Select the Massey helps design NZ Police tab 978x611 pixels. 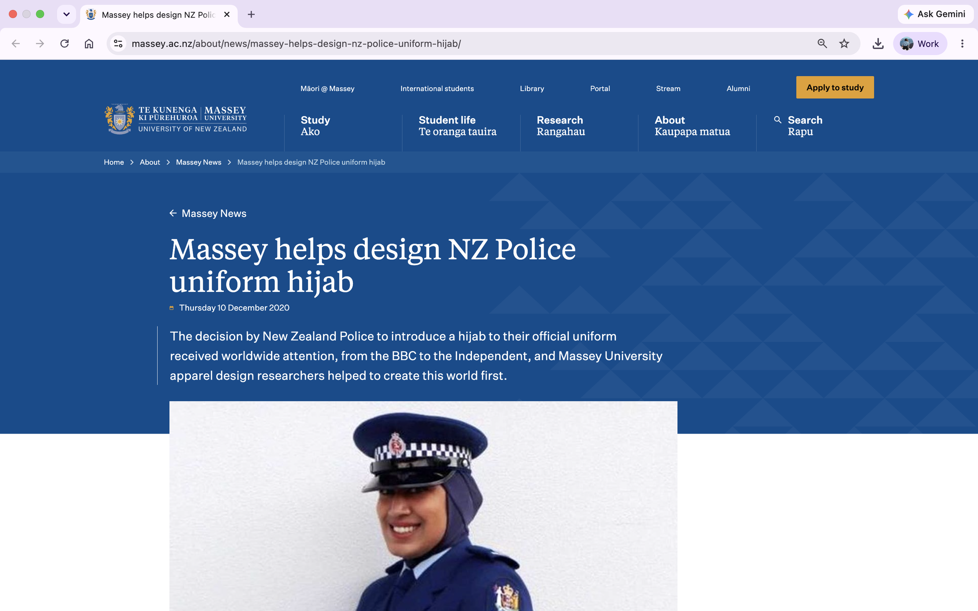[158, 15]
